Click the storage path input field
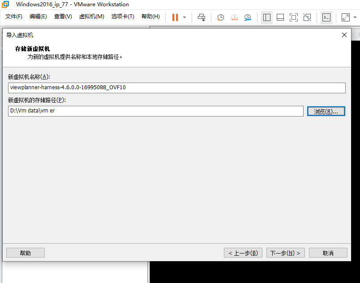Image resolution: width=360 pixels, height=283 pixels. tap(156, 111)
